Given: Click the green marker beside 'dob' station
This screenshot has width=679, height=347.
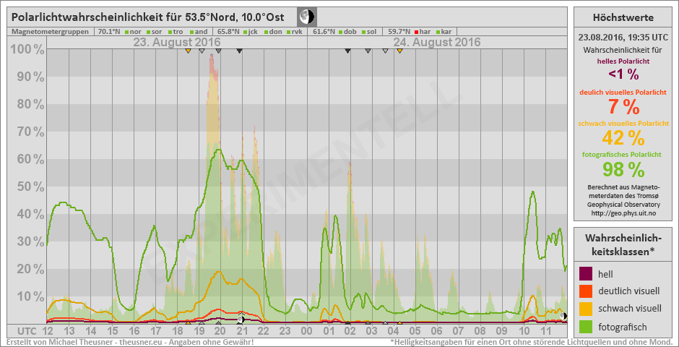Looking at the screenshot, I should point(340,32).
